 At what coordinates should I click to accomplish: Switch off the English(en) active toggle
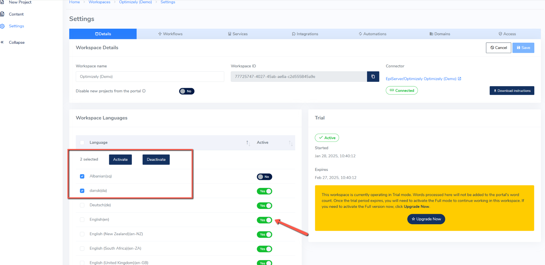click(264, 220)
